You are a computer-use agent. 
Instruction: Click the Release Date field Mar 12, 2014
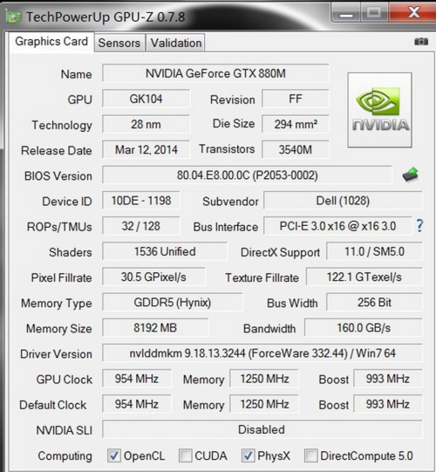(146, 149)
